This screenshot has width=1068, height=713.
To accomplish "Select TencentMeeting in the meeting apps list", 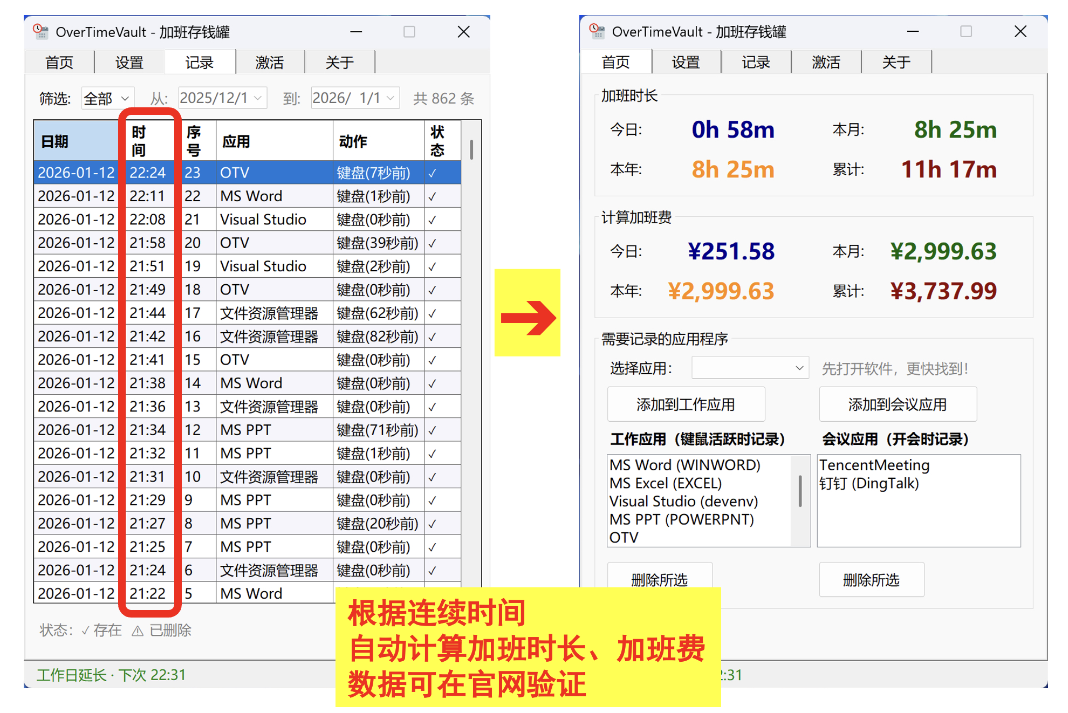I will tap(874, 465).
